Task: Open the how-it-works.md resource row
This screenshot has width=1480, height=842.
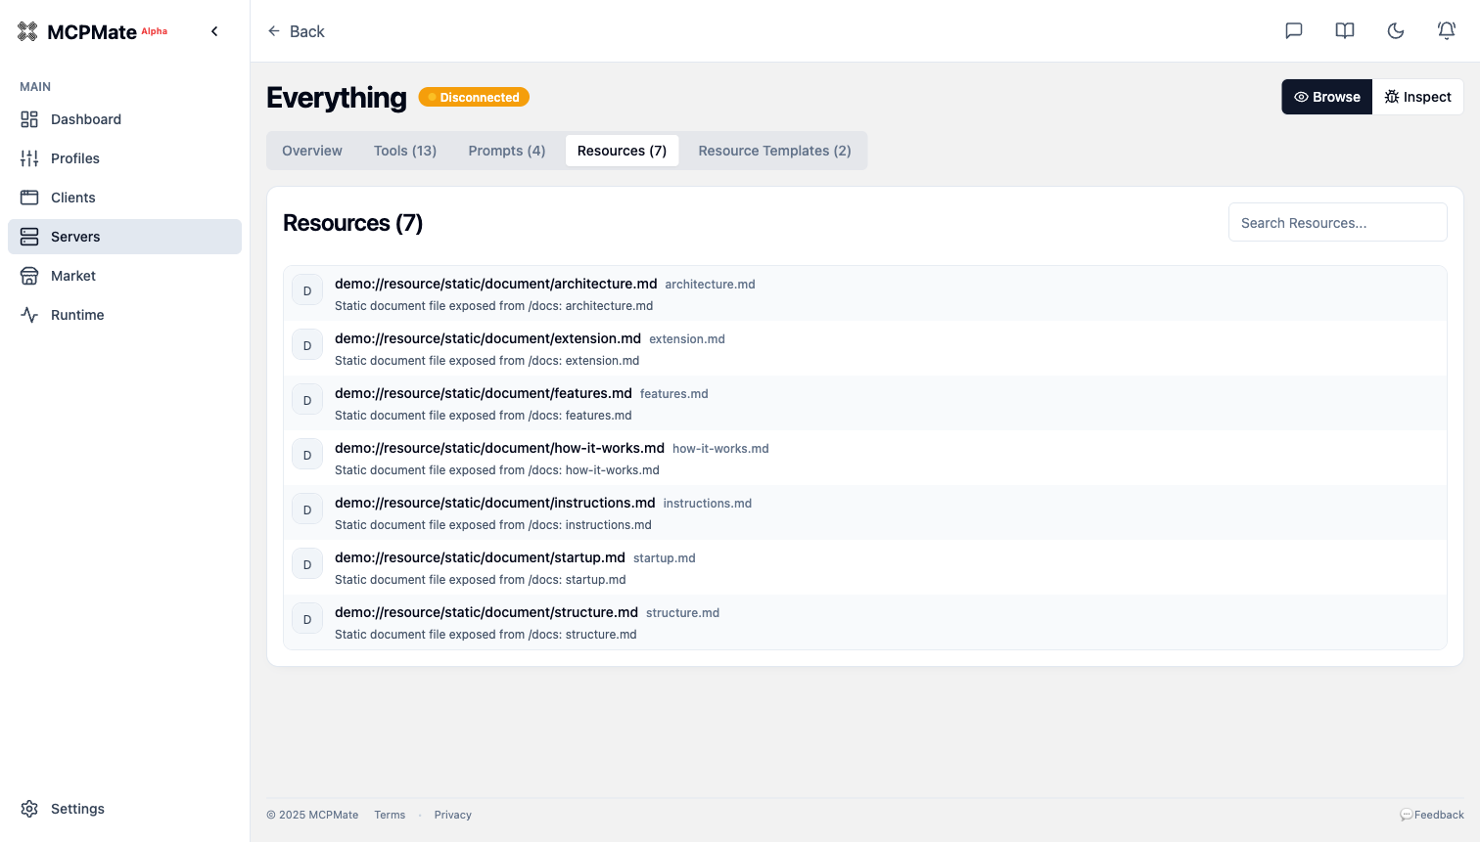Action: pos(865,458)
